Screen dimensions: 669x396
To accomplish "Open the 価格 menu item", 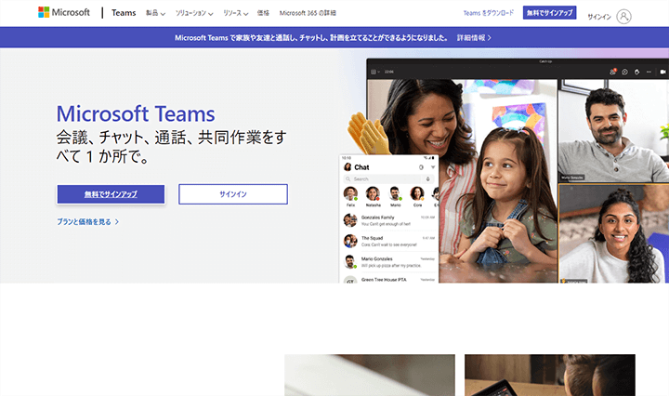I will (x=263, y=14).
